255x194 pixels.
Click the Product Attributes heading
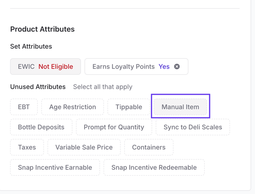(x=42, y=29)
